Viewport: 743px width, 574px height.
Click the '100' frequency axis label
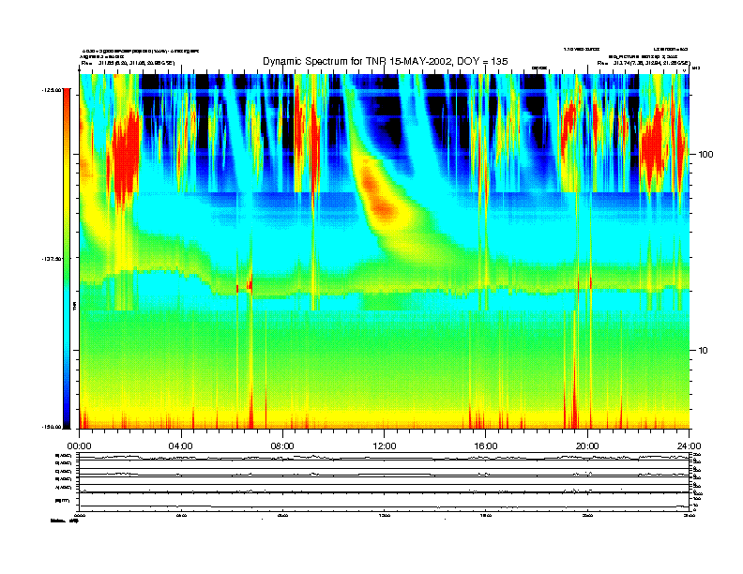pos(705,155)
